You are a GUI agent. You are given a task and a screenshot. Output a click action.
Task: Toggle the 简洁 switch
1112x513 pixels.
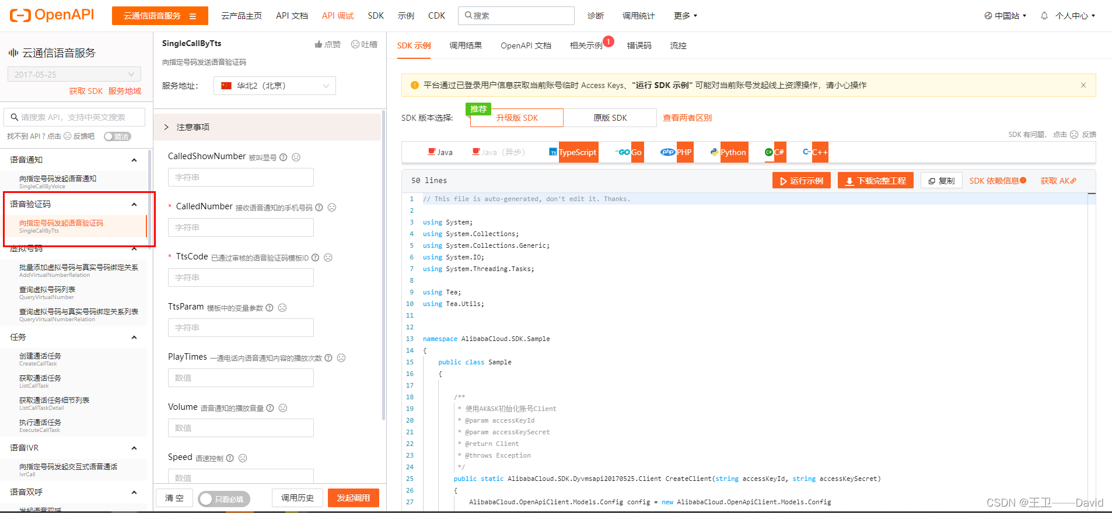point(117,136)
